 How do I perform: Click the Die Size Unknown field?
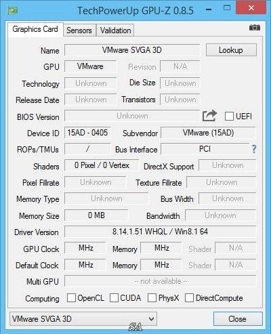[x=180, y=83]
